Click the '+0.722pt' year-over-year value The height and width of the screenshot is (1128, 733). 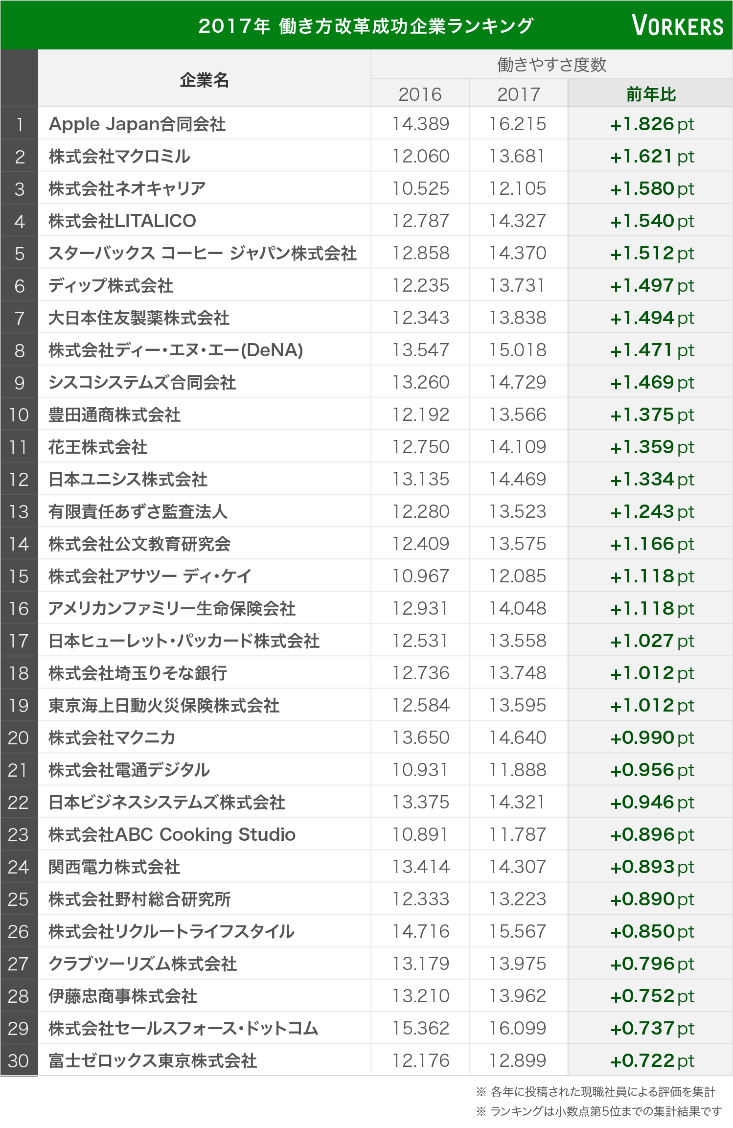pos(652,1061)
